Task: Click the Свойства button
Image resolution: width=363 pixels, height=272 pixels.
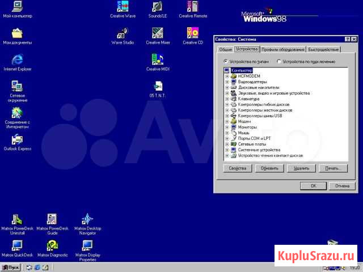Action: 238,168
